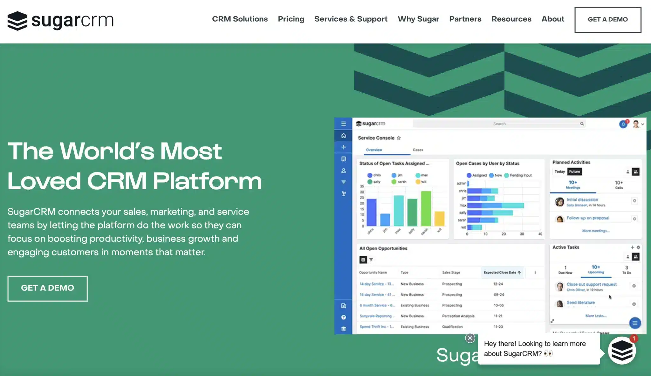
Task: Select the Upcoming tab in Active Tasks
Action: 596,270
